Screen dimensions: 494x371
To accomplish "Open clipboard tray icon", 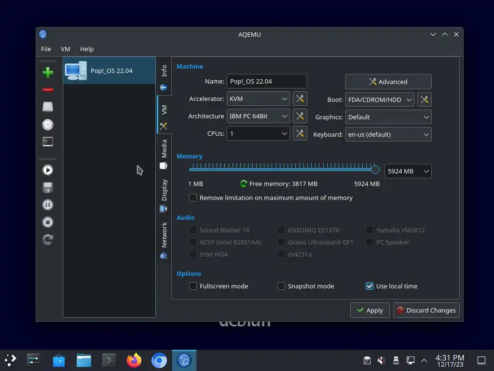I will point(367,360).
